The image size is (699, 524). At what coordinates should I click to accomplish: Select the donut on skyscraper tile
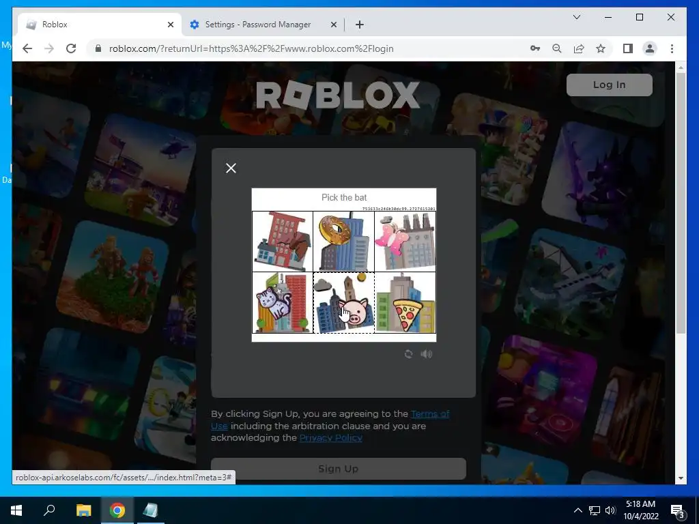pos(344,242)
